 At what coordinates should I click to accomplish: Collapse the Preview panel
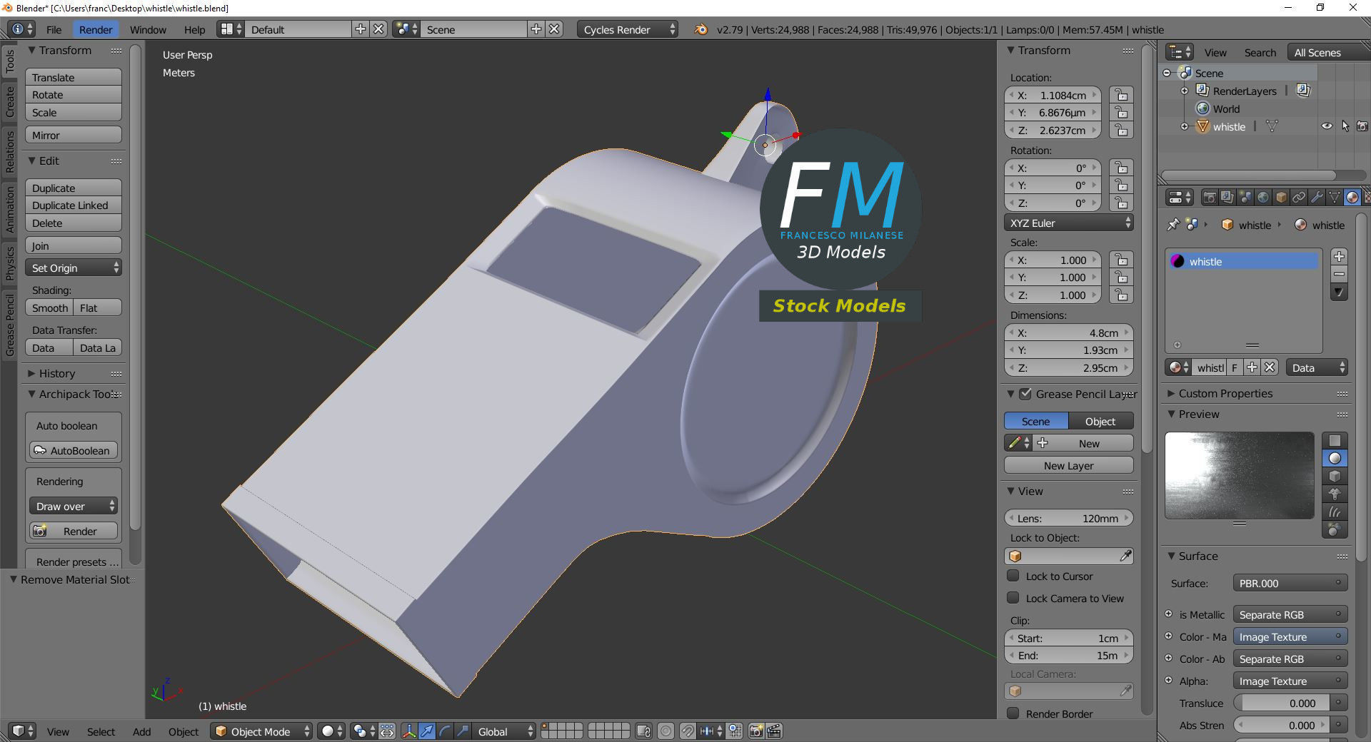[1199, 414]
